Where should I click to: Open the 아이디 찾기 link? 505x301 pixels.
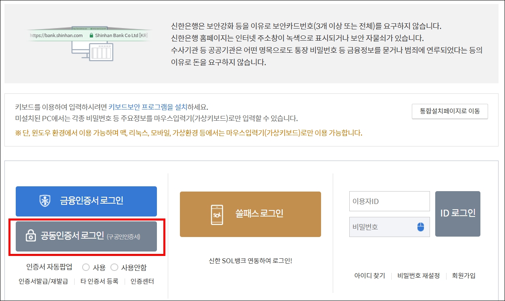click(x=369, y=276)
